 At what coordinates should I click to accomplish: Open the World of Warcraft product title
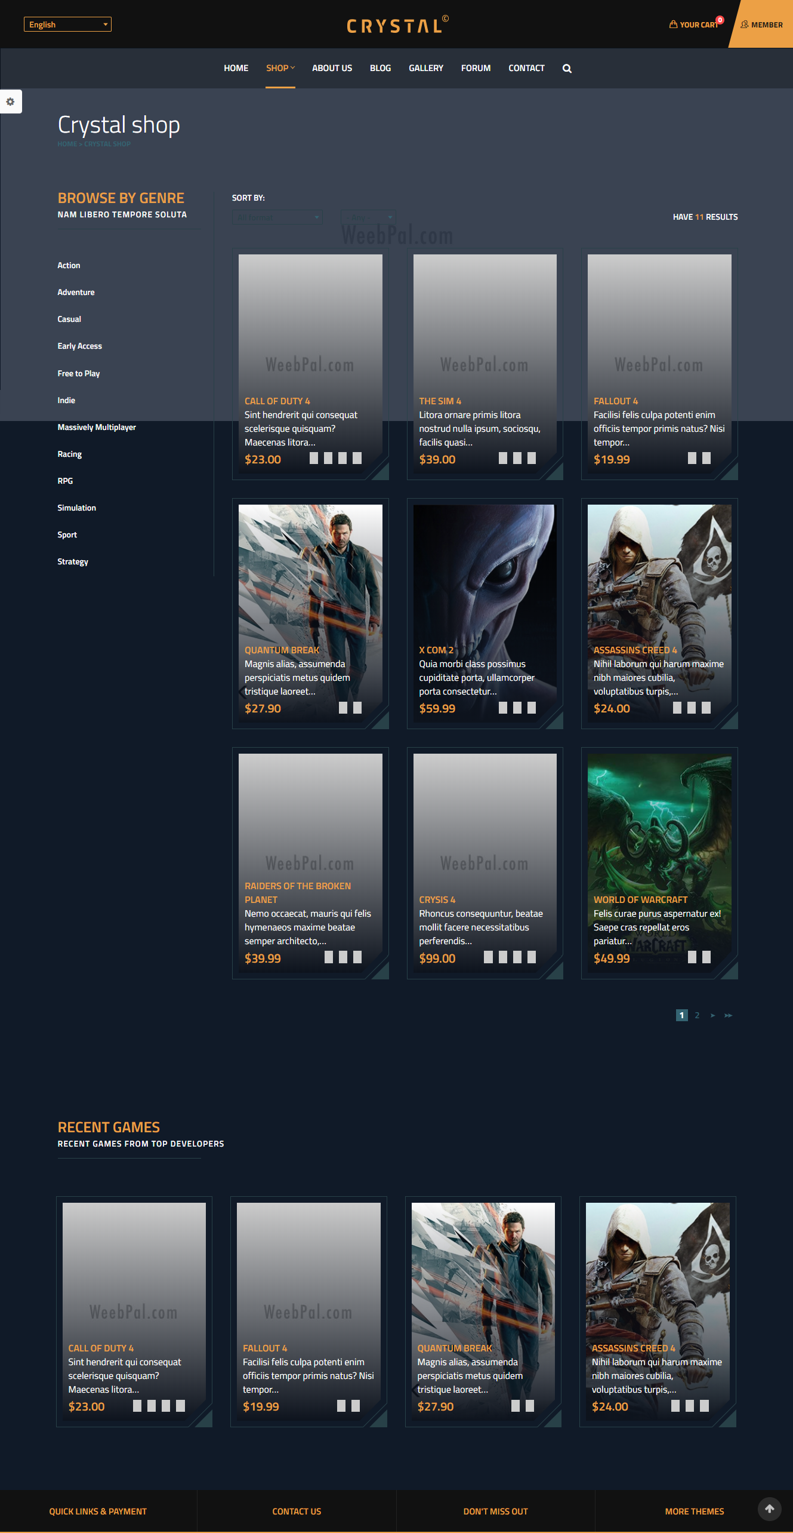(x=641, y=900)
